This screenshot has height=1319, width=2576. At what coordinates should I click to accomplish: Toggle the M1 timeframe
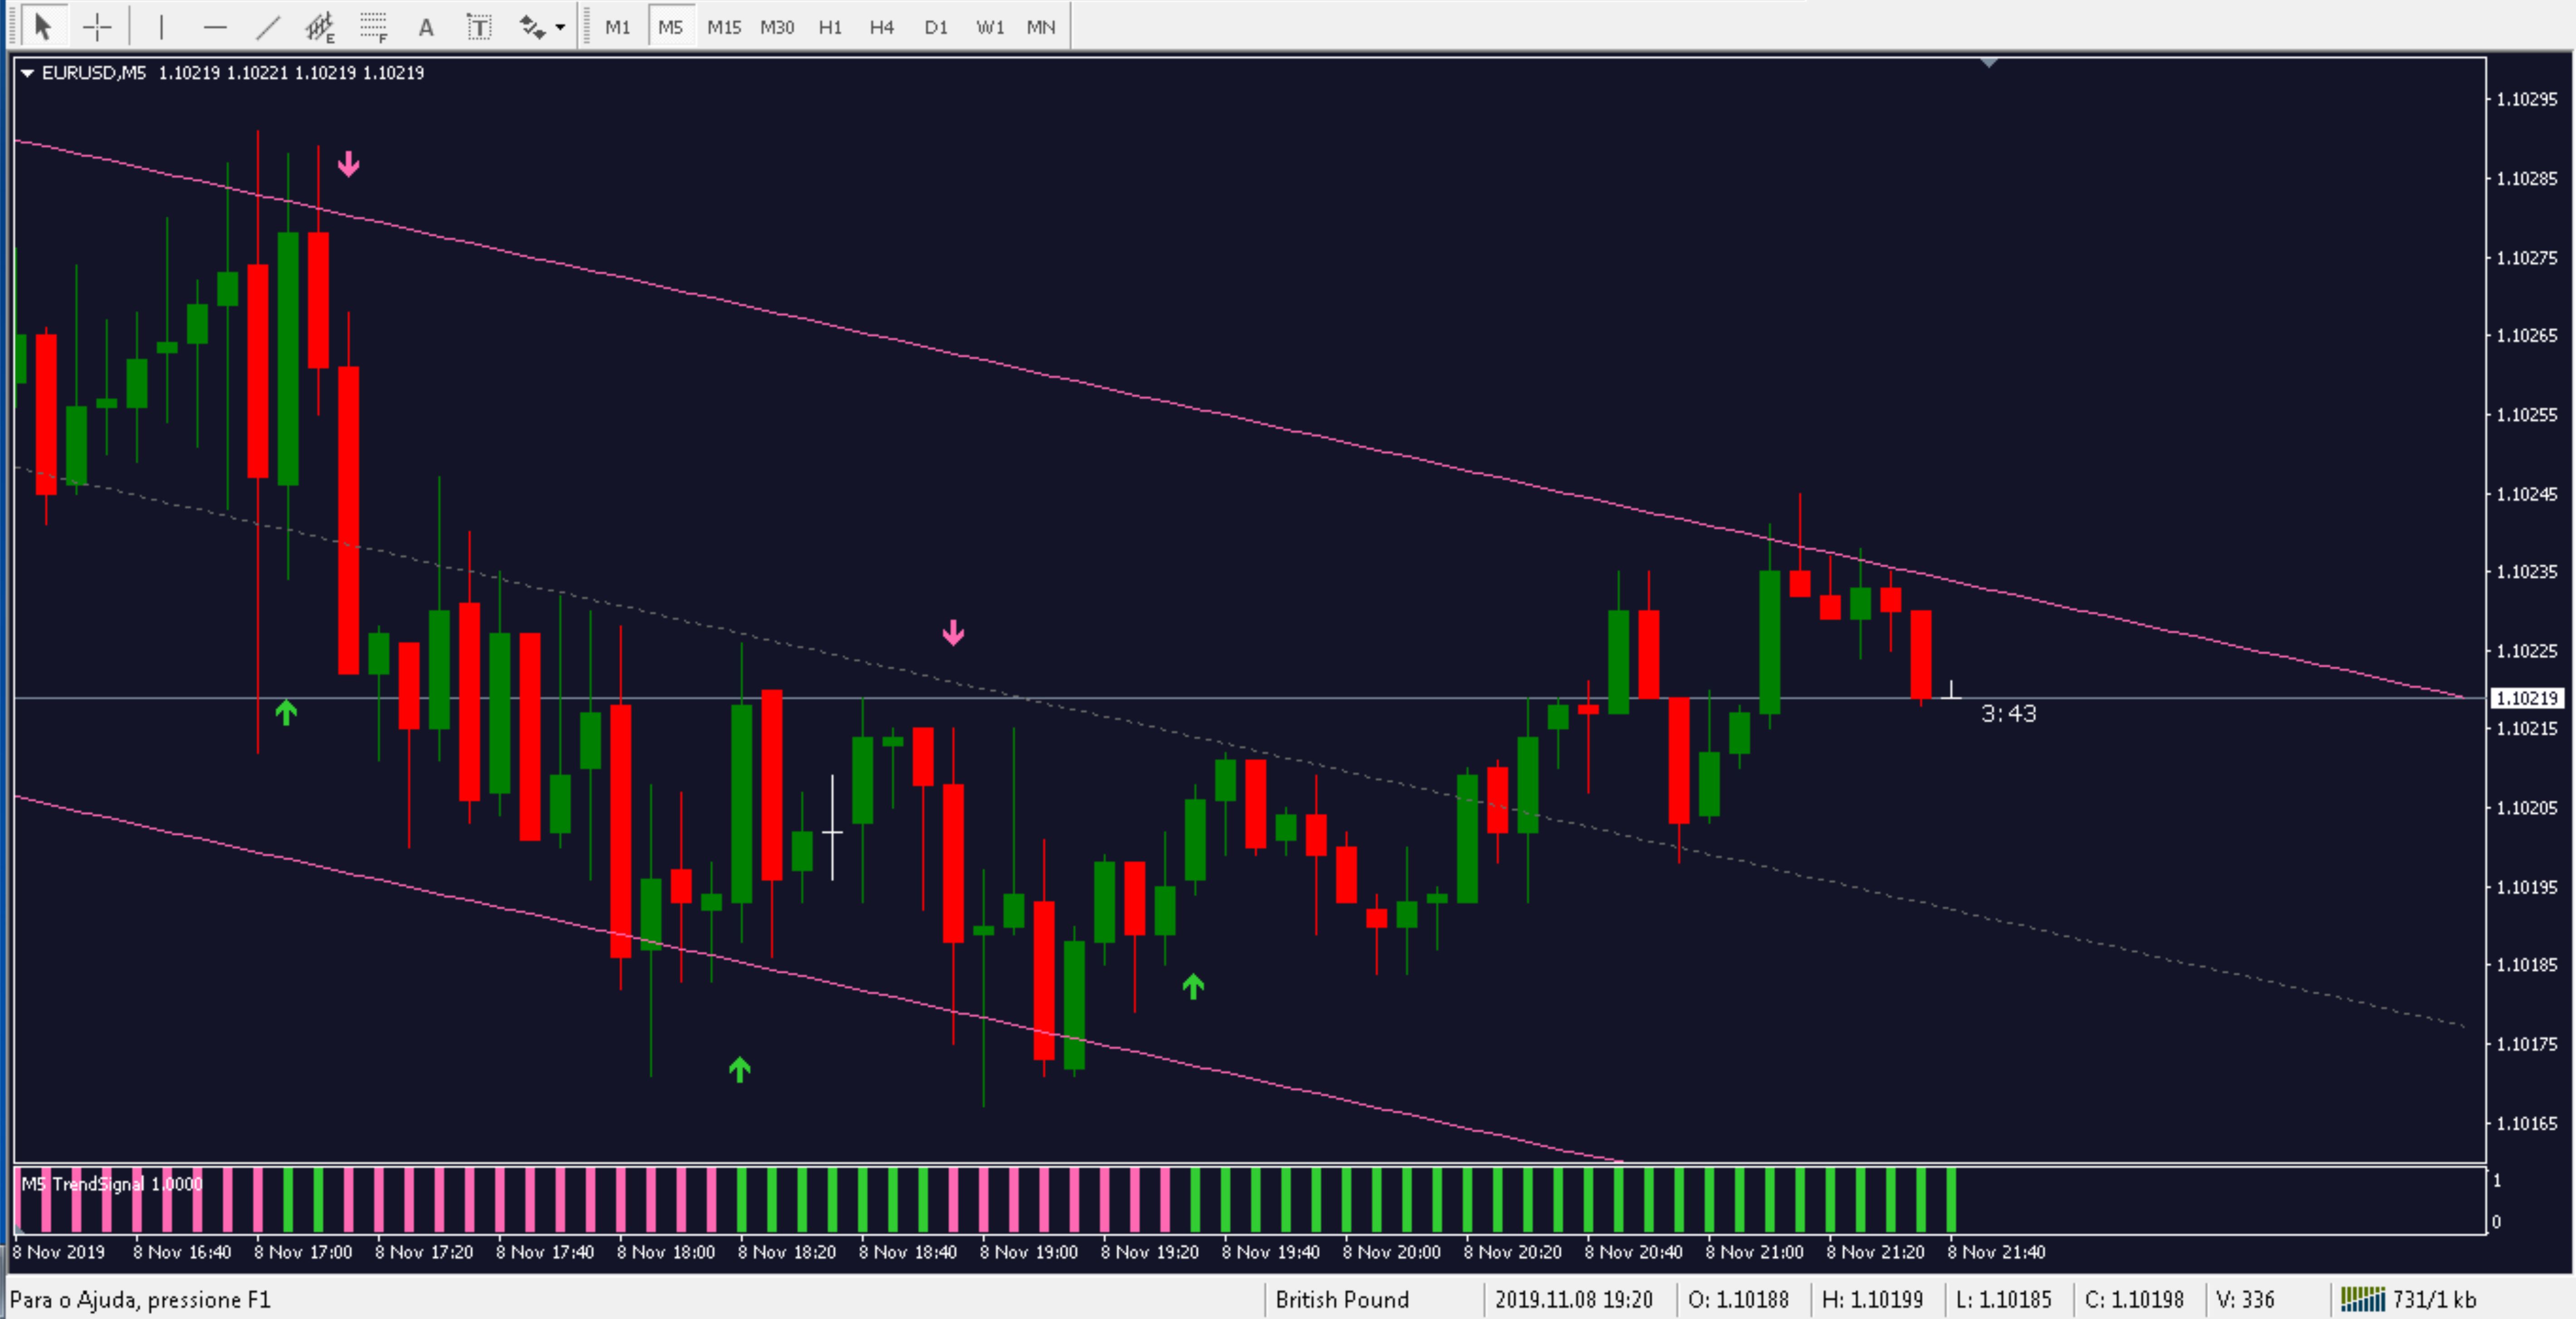[617, 27]
